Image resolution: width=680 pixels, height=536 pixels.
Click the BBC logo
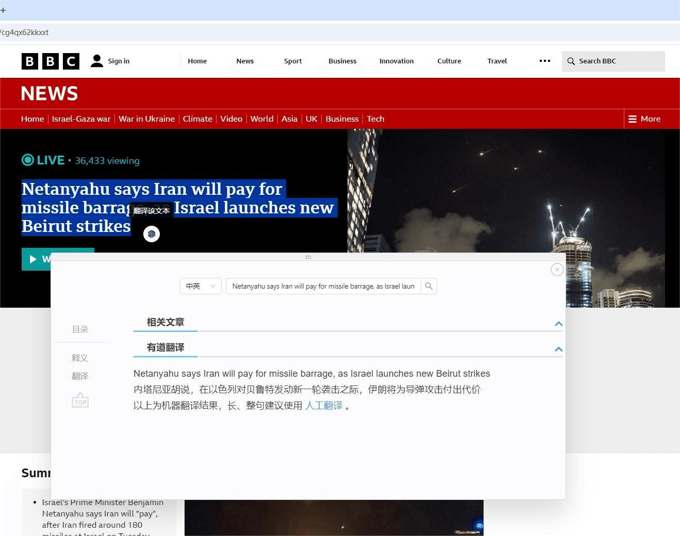(x=51, y=61)
